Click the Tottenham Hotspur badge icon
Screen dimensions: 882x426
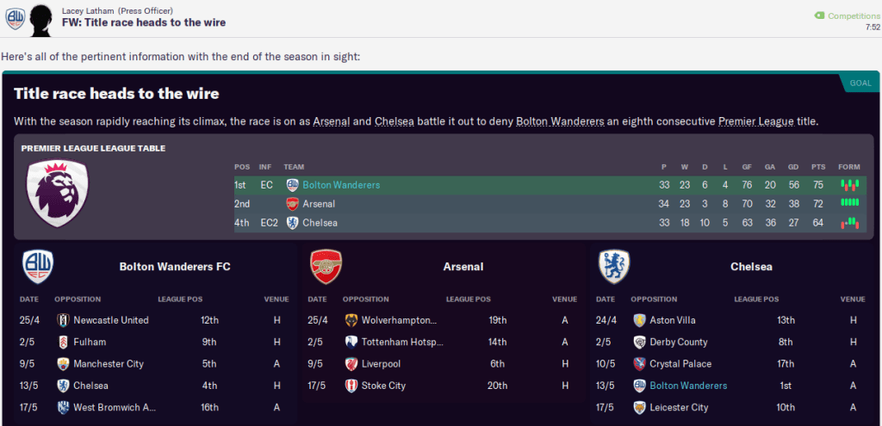351,342
